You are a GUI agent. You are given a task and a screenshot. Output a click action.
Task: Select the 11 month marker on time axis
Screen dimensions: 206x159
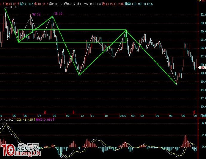tap(93, 116)
